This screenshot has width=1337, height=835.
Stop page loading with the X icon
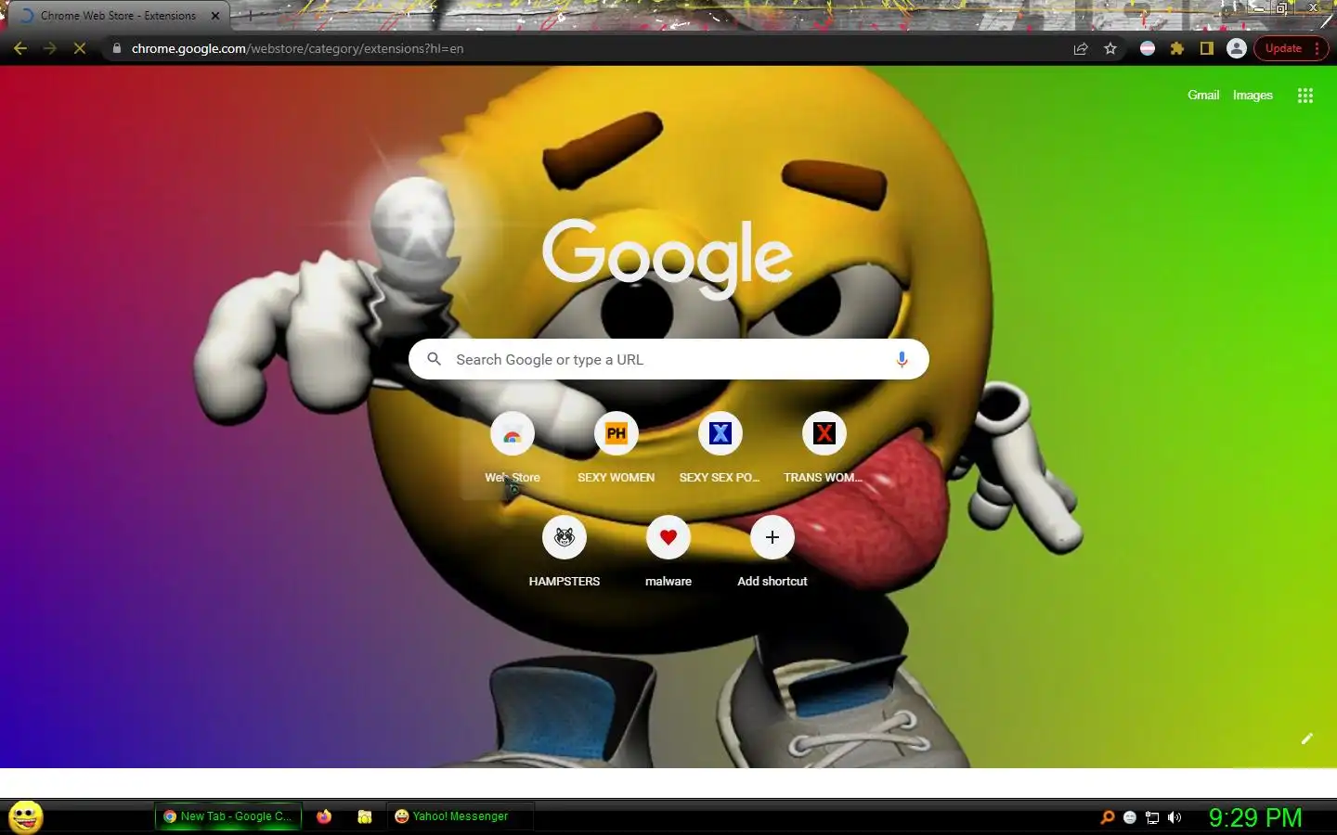click(80, 48)
